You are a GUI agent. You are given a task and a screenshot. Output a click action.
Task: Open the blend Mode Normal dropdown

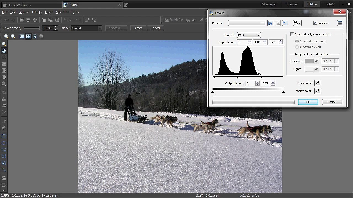tap(86, 28)
